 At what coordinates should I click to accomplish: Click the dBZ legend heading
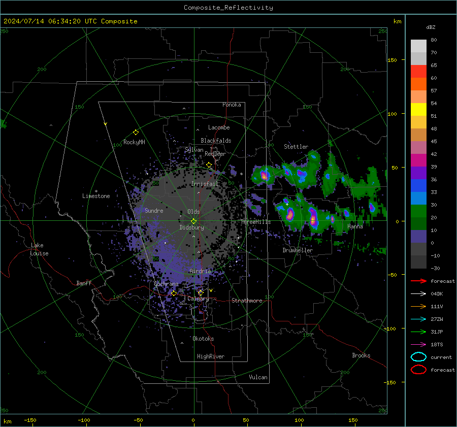coord(431,27)
